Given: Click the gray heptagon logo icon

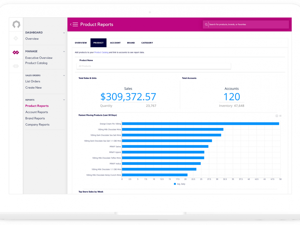Looking at the screenshot, I should [16, 25].
